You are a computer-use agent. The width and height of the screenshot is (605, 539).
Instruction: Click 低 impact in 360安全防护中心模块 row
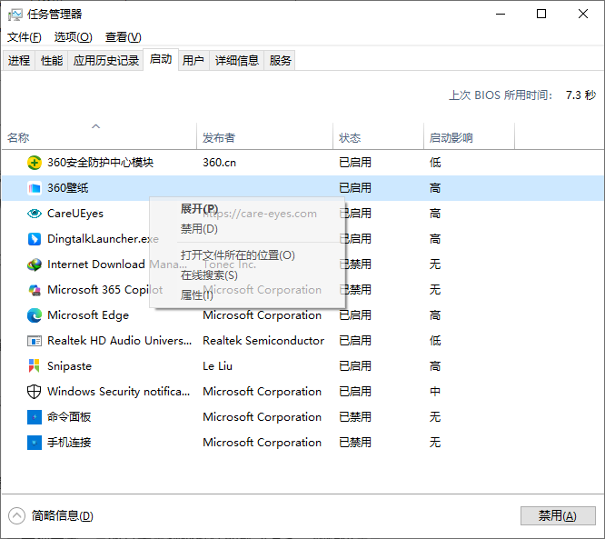435,163
